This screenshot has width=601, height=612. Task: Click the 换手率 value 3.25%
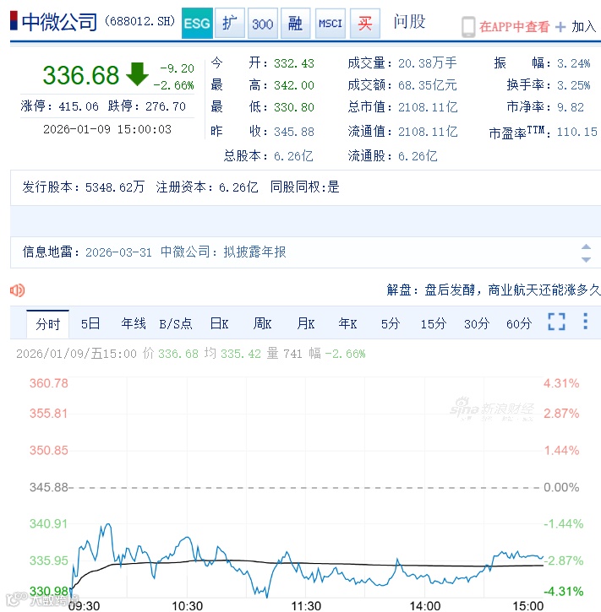(x=574, y=85)
